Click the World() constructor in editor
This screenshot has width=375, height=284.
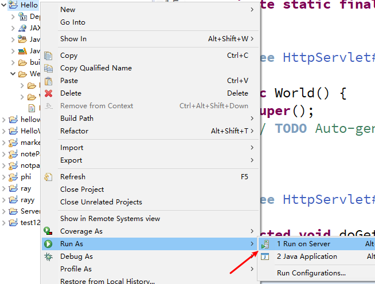tap(302, 93)
